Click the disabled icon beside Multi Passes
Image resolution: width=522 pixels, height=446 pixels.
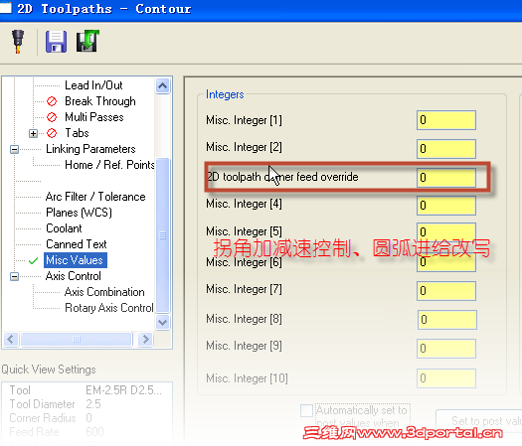tap(52, 117)
